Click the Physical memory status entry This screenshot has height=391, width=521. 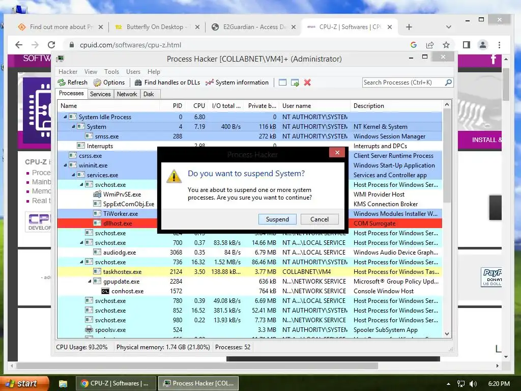click(x=163, y=347)
